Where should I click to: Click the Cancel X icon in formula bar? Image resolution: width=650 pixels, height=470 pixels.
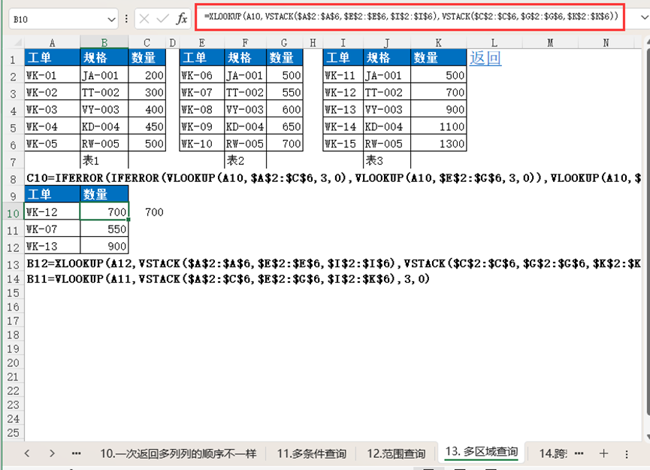144,19
